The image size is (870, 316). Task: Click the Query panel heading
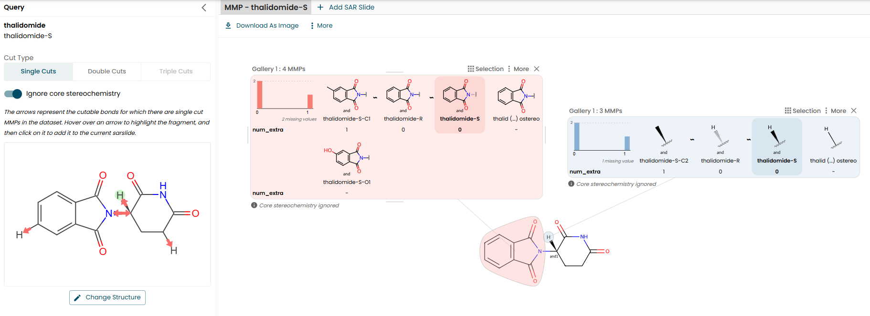pos(14,7)
